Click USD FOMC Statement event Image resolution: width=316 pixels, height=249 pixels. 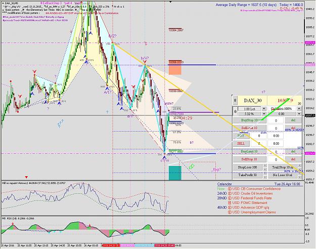(x=250, y=203)
